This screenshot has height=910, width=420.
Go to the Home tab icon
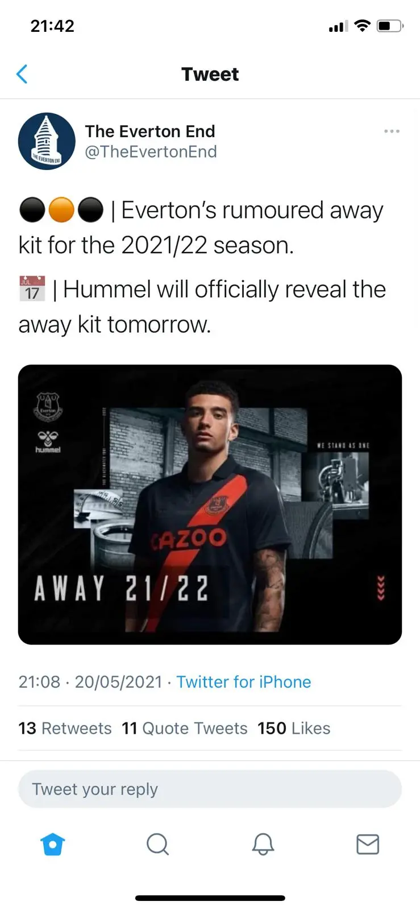(53, 845)
